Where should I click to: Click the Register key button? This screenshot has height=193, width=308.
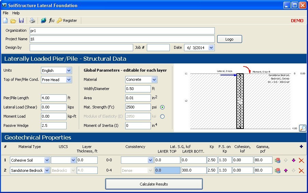67,20
